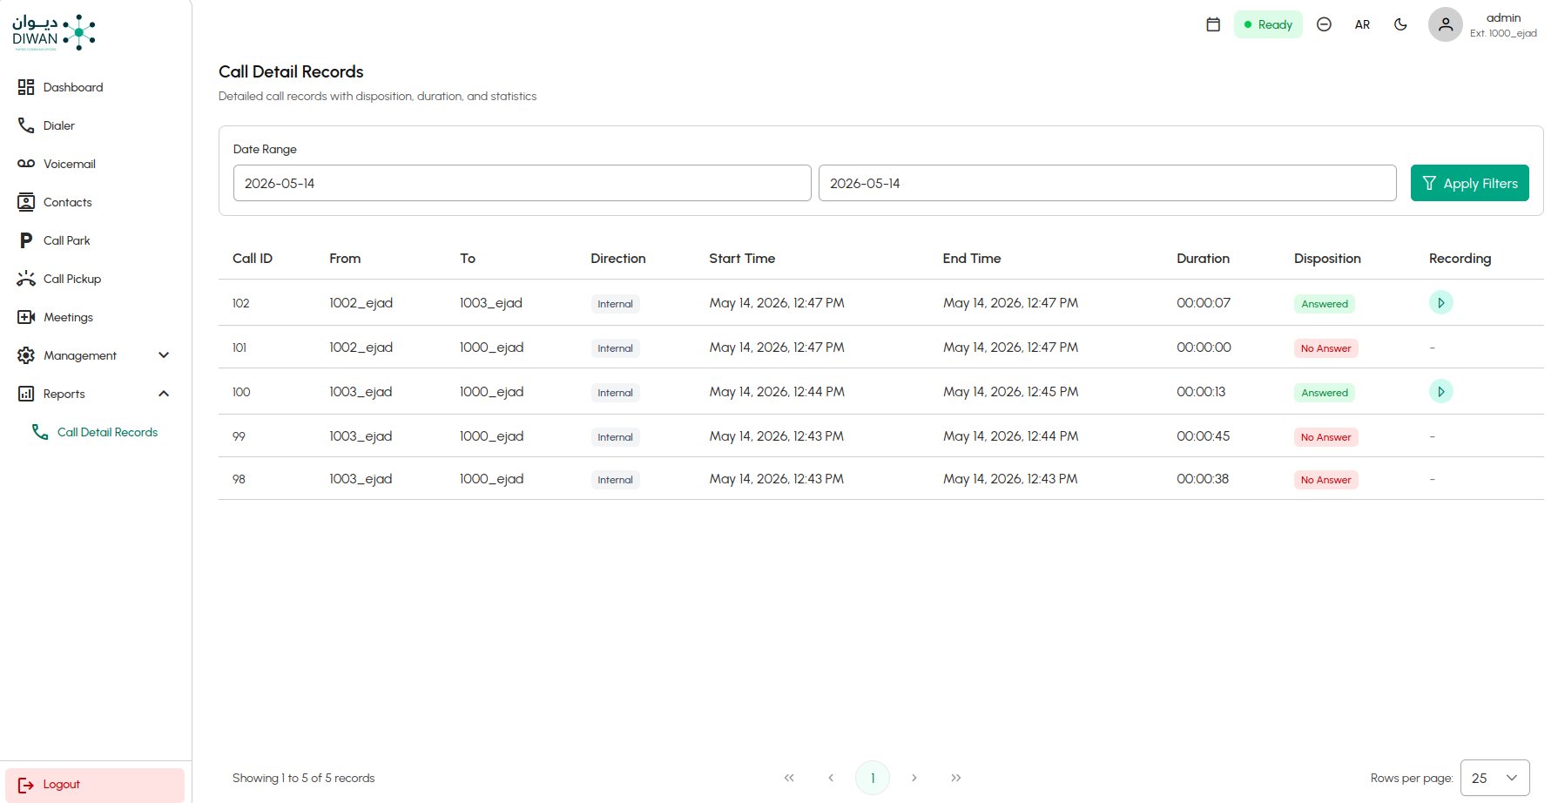This screenshot has height=803, width=1558.
Task: Collapse the Reports section chevron
Action: click(164, 394)
